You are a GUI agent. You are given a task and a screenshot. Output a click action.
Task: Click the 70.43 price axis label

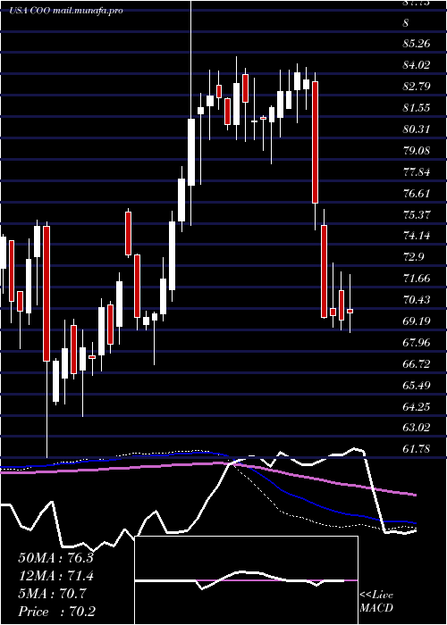(417, 299)
